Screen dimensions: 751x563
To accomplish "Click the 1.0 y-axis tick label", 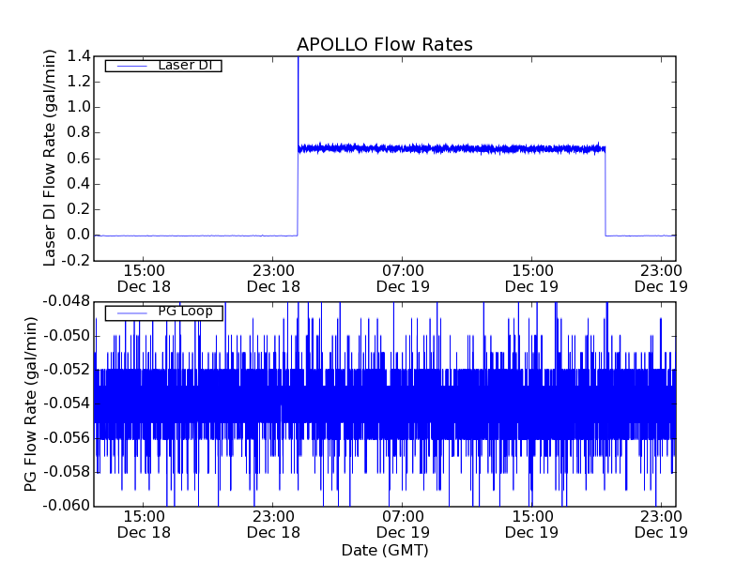I will pyautogui.click(x=79, y=107).
